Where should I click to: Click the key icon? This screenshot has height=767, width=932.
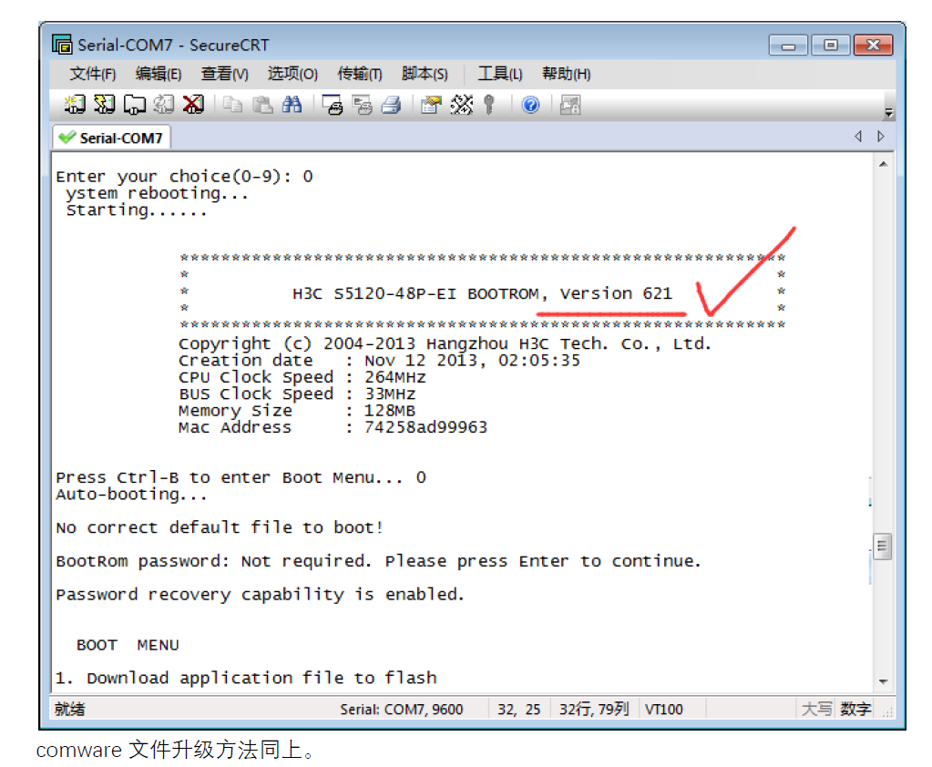(489, 105)
